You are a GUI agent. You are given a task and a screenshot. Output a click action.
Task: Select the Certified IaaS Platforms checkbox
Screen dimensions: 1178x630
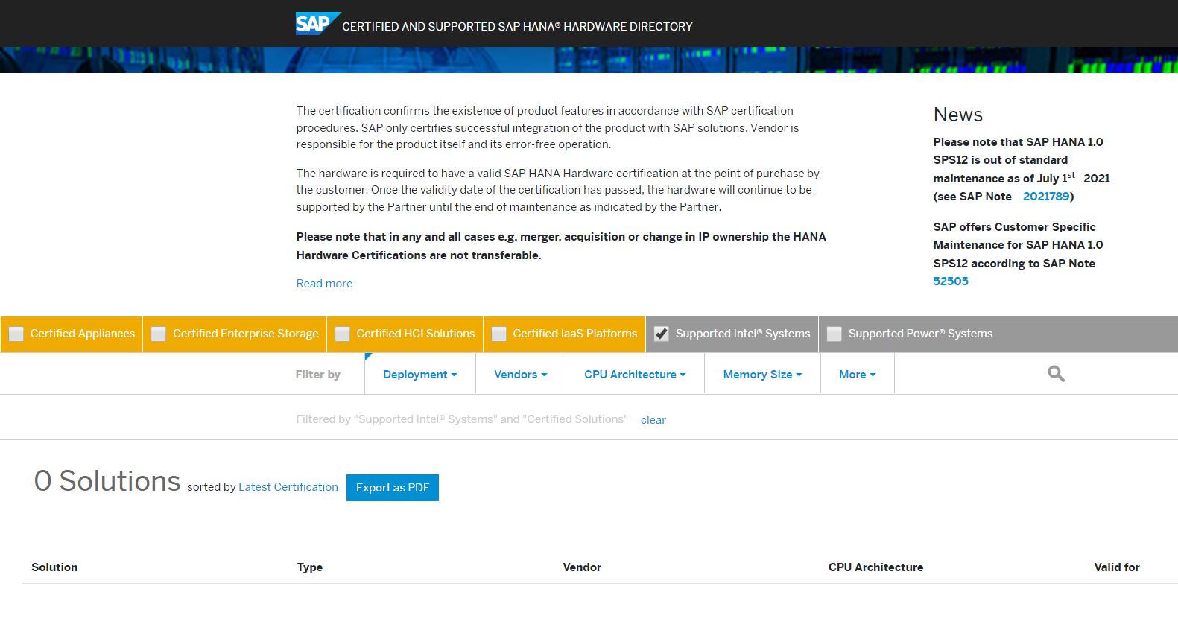click(499, 334)
